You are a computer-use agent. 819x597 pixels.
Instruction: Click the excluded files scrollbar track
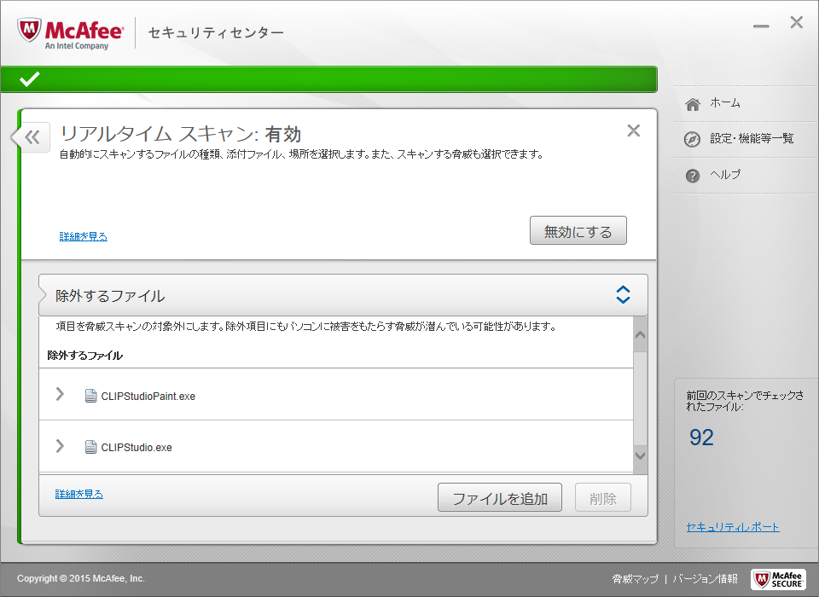(x=641, y=398)
